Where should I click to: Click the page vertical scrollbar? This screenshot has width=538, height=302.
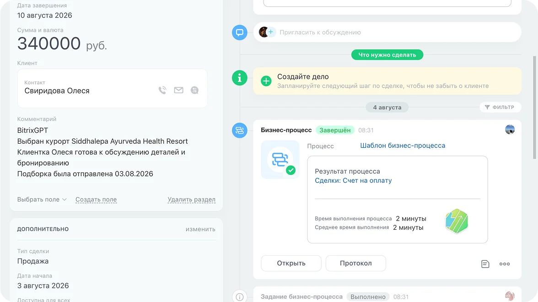[534, 107]
